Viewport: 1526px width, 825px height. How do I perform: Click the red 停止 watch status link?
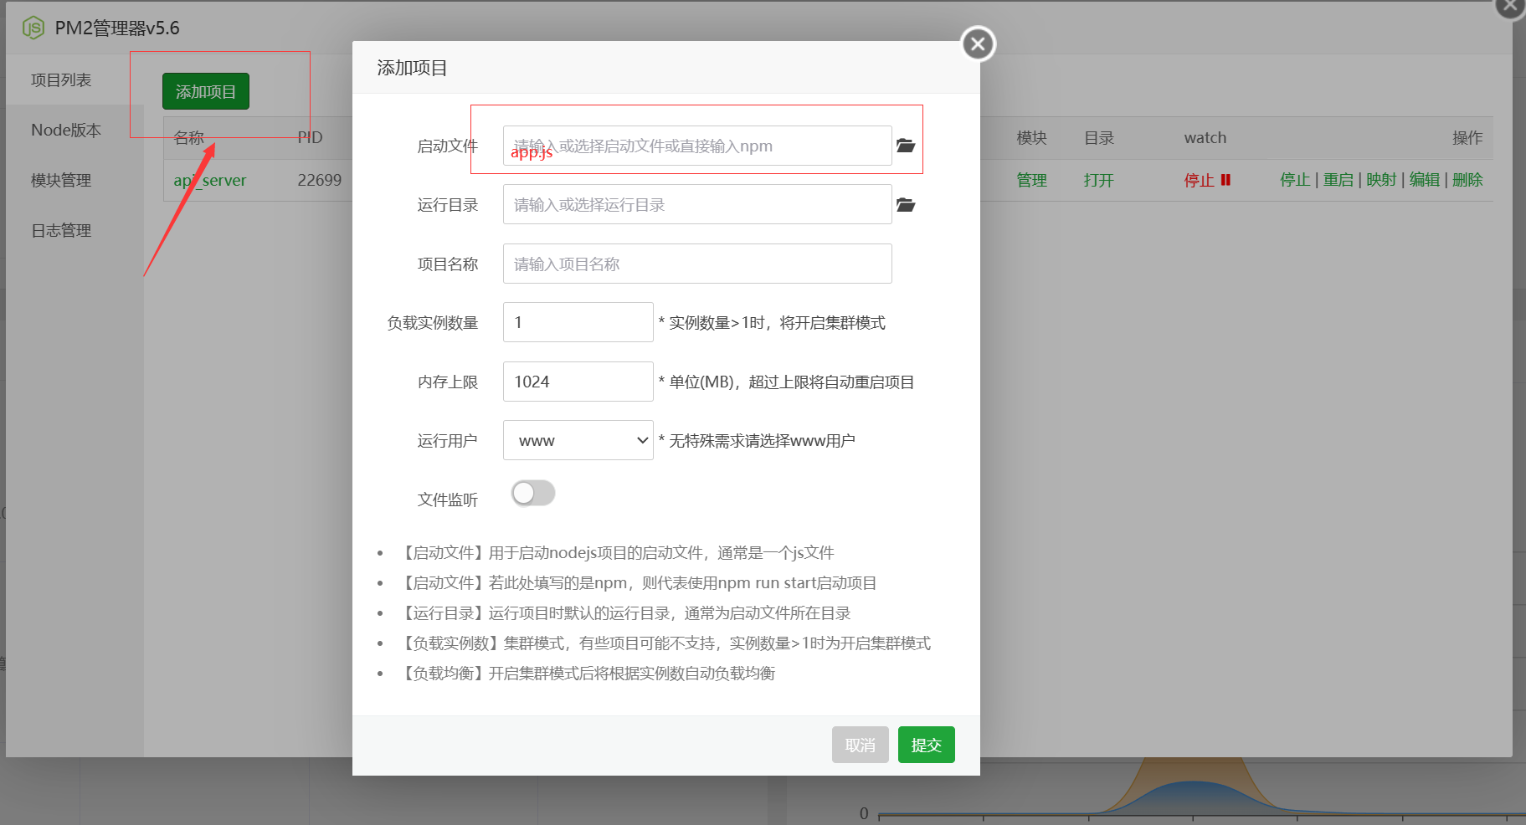click(x=1199, y=180)
